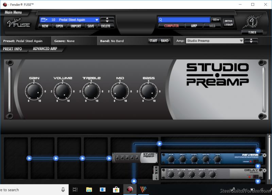Click the effects loop send arrow icon
The width and height of the screenshot is (272, 195).
coord(159,143)
